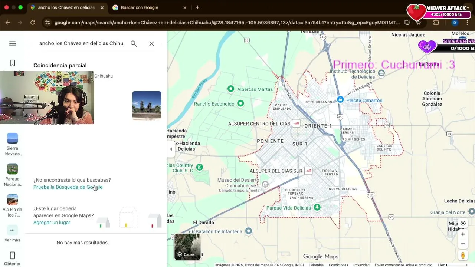This screenshot has height=267, width=475.
Task: Click Museo del Desierto Chihuahuense marker
Action: point(265,184)
